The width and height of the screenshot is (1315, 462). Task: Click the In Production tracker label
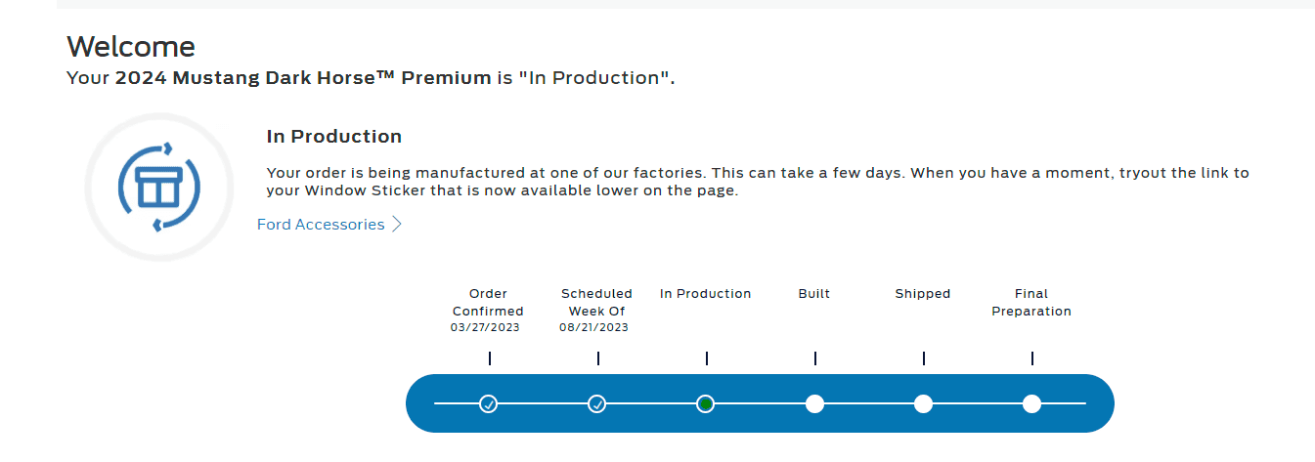706,294
